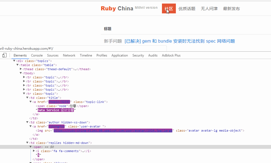Click the Ruby China logo
Image resolution: width=271 pixels, height=163 pixels.
(x=117, y=8)
